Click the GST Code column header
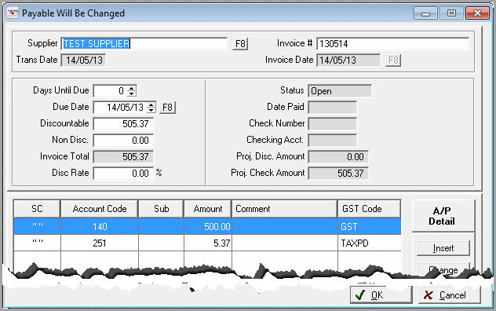This screenshot has height=311, width=496. pos(370,209)
